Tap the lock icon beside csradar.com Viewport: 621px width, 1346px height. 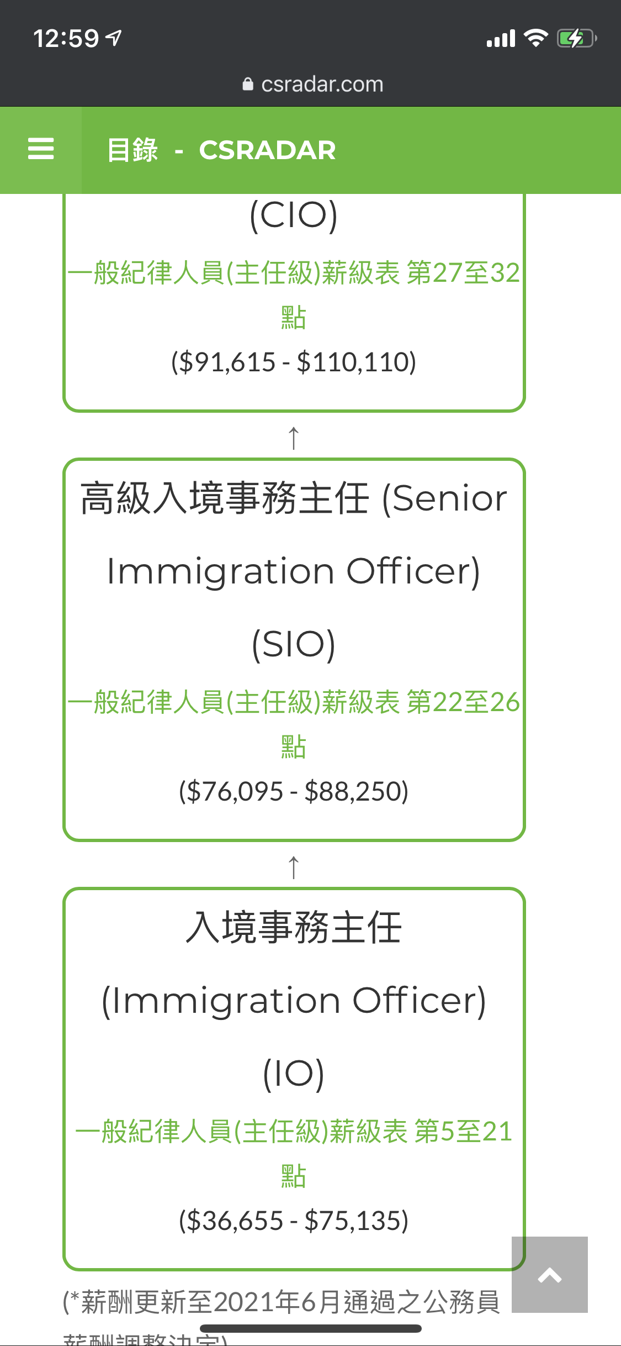click(248, 84)
